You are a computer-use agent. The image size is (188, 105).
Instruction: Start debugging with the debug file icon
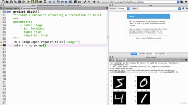[x=50, y=2]
